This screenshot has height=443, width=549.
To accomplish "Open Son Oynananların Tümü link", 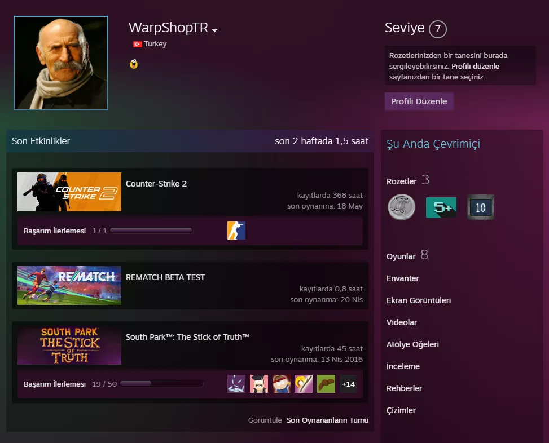I will point(327,420).
